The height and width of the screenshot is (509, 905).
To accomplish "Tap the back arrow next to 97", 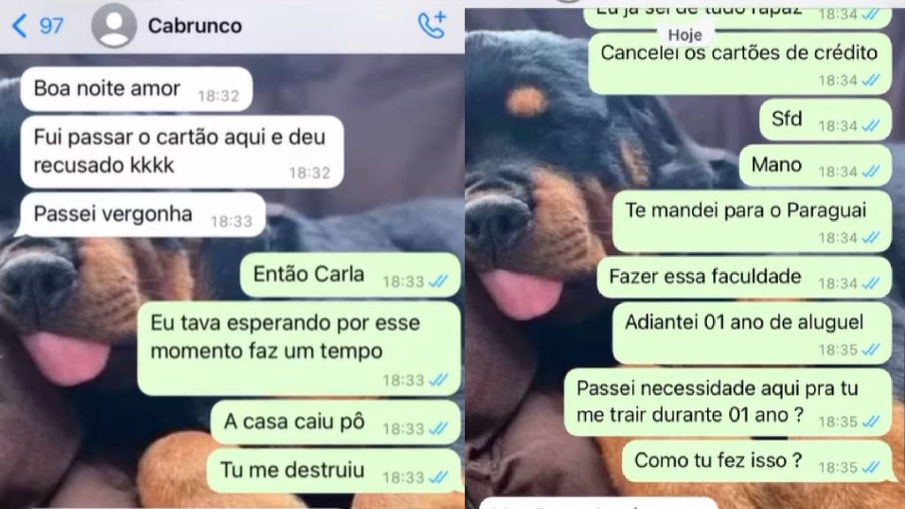I will coord(19,26).
